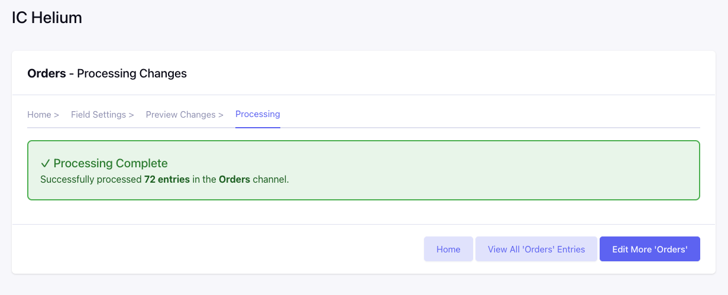Image resolution: width=728 pixels, height=295 pixels.
Task: Click the checkmark icon beside Processing Complete
Action: click(x=45, y=164)
